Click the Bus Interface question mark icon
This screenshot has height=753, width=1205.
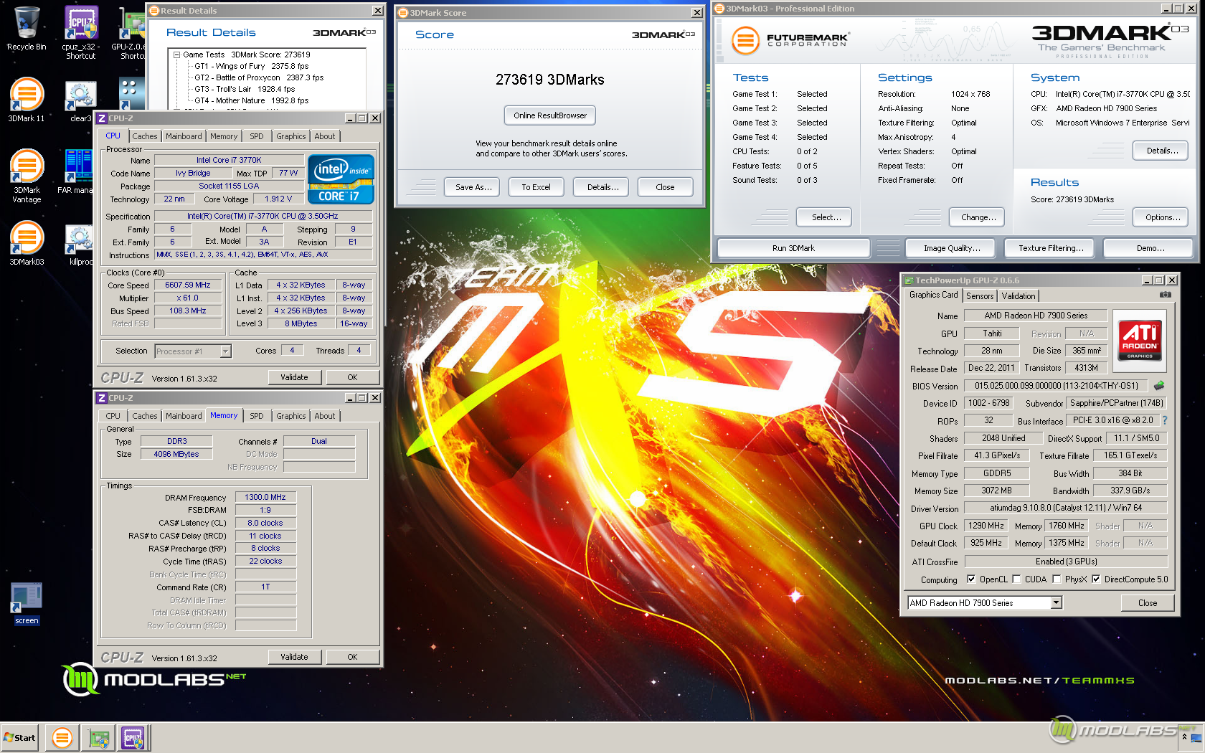tap(1165, 420)
